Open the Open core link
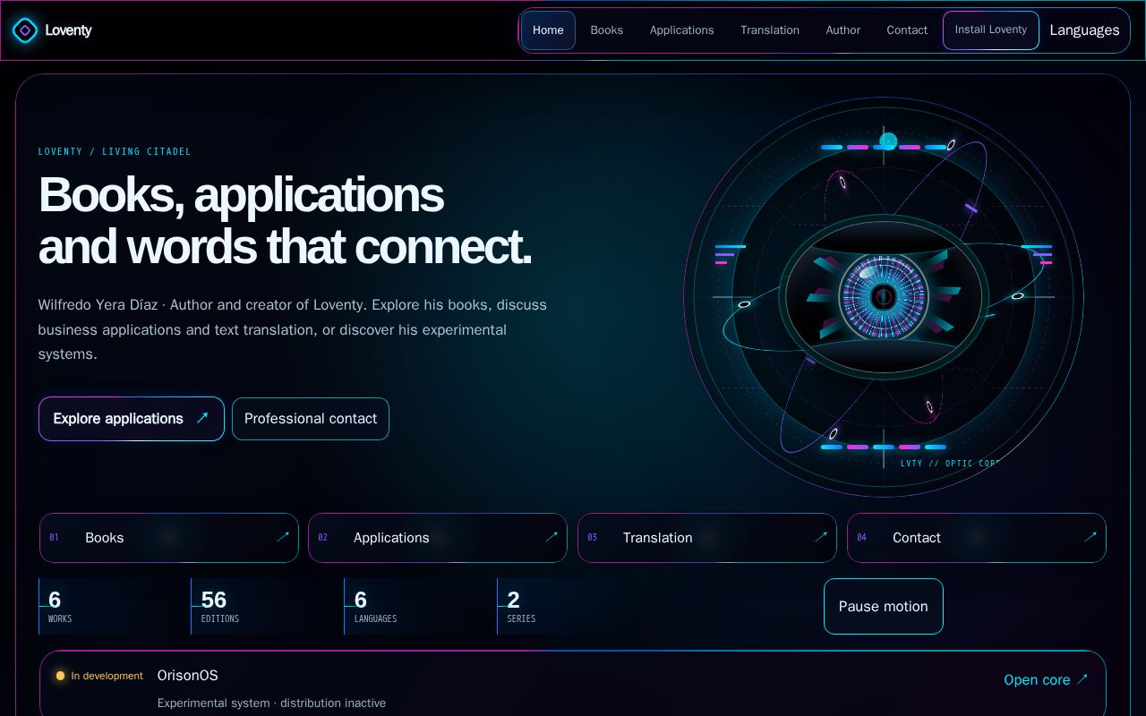Screen dimensions: 1146x716 1046,680
